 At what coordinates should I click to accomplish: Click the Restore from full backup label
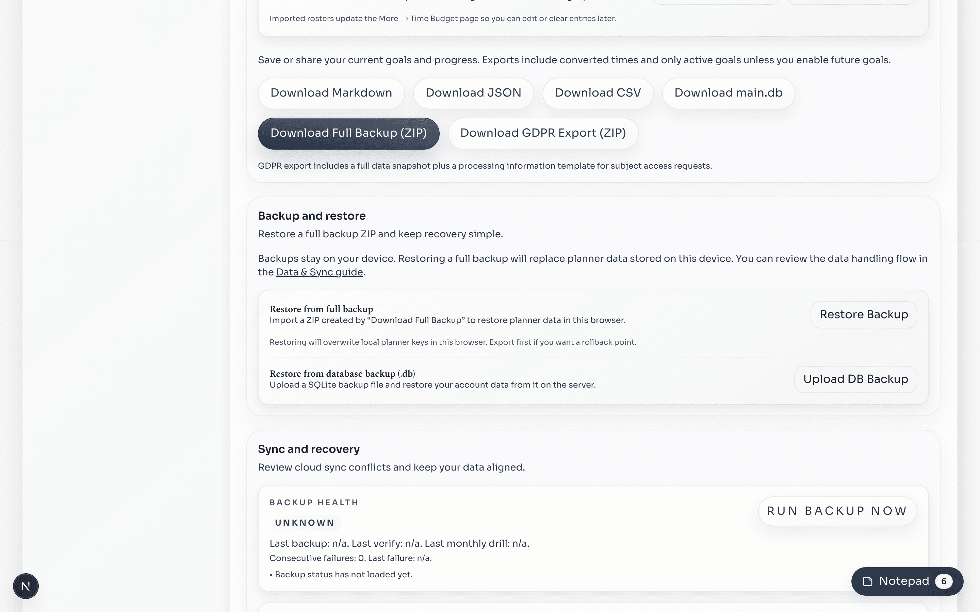(x=321, y=309)
